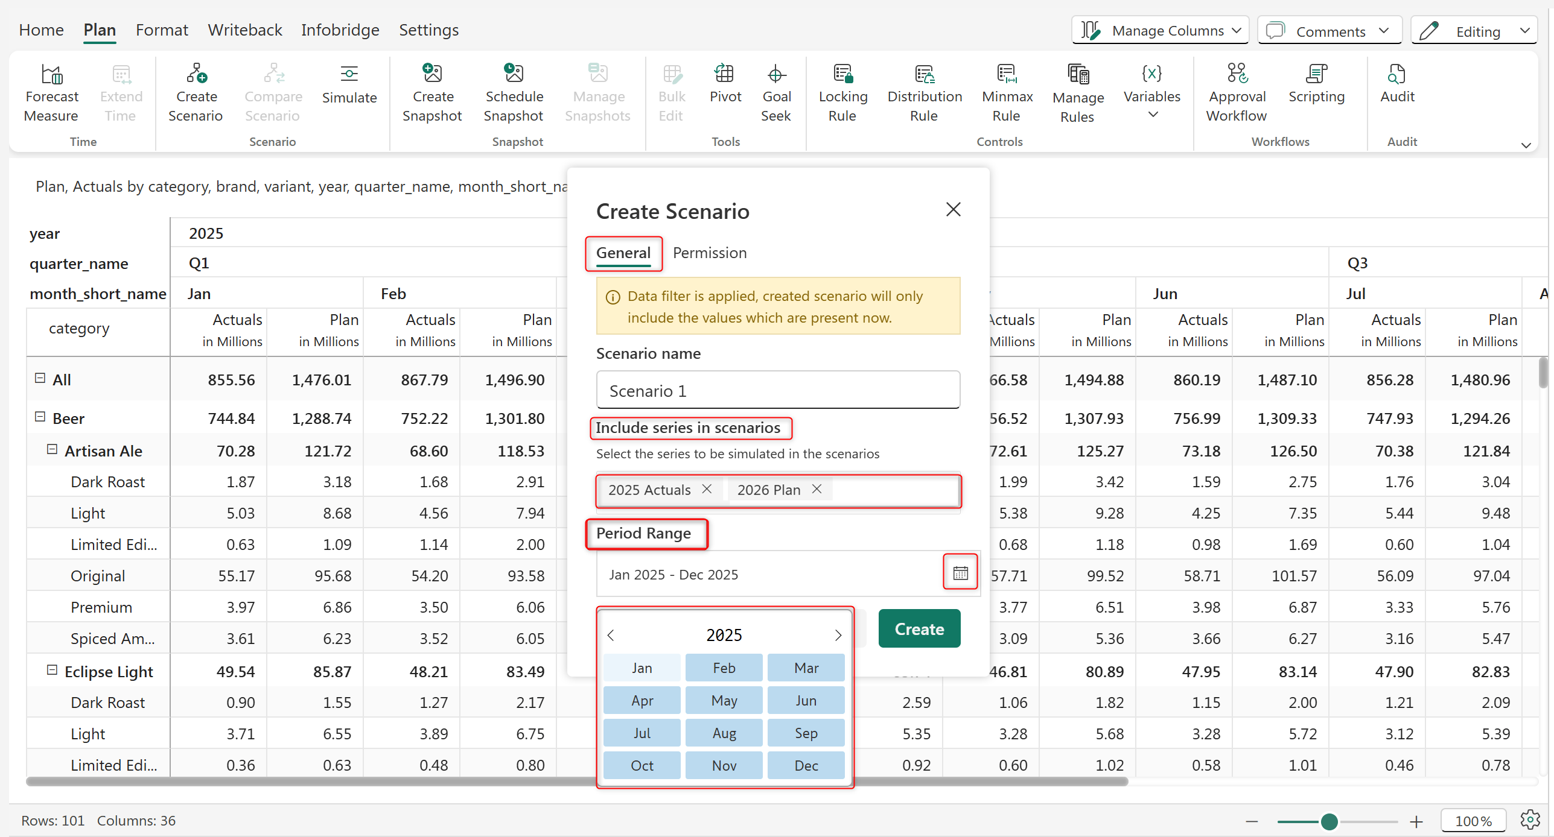Expand the Variables dropdown
This screenshot has width=1554, height=837.
pyautogui.click(x=1152, y=115)
